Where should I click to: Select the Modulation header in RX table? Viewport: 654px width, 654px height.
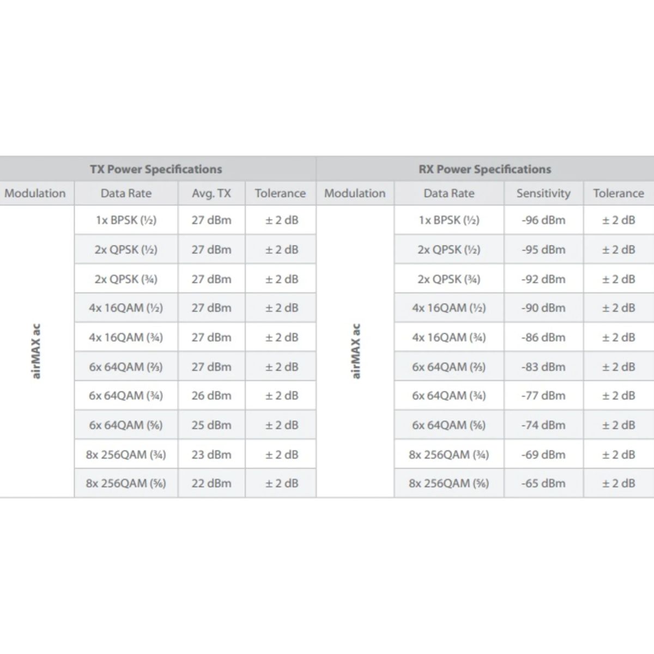pos(355,193)
